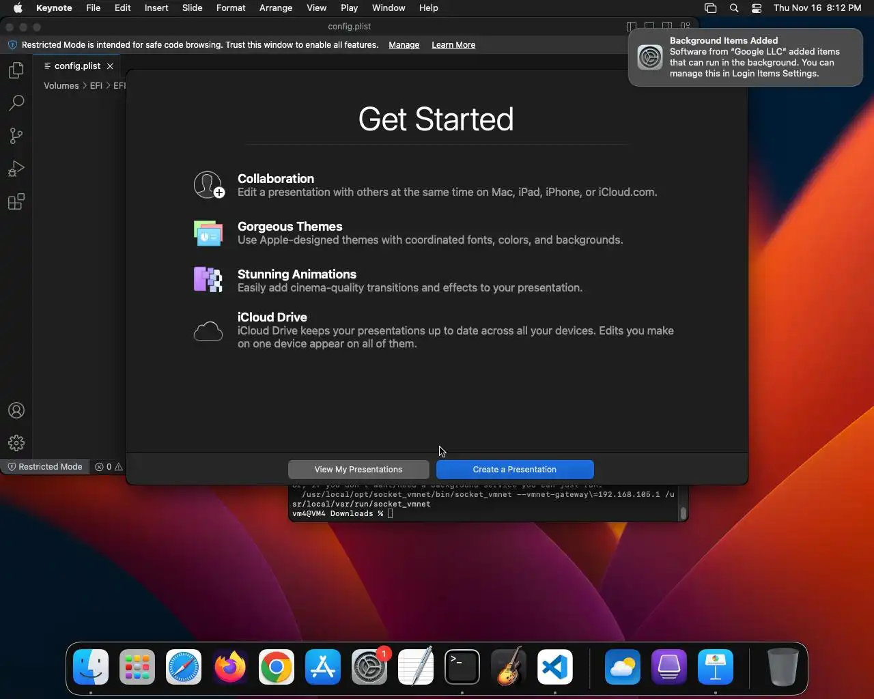The image size is (874, 699).
Task: Open Manage gear in VS Code activity bar
Action: coord(16,443)
